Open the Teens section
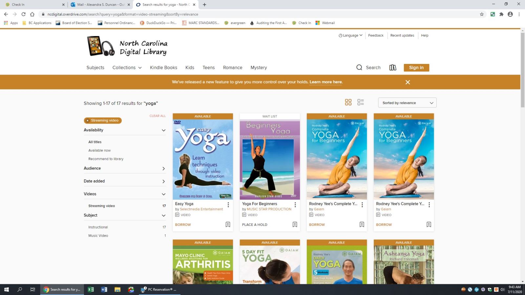 pyautogui.click(x=208, y=68)
